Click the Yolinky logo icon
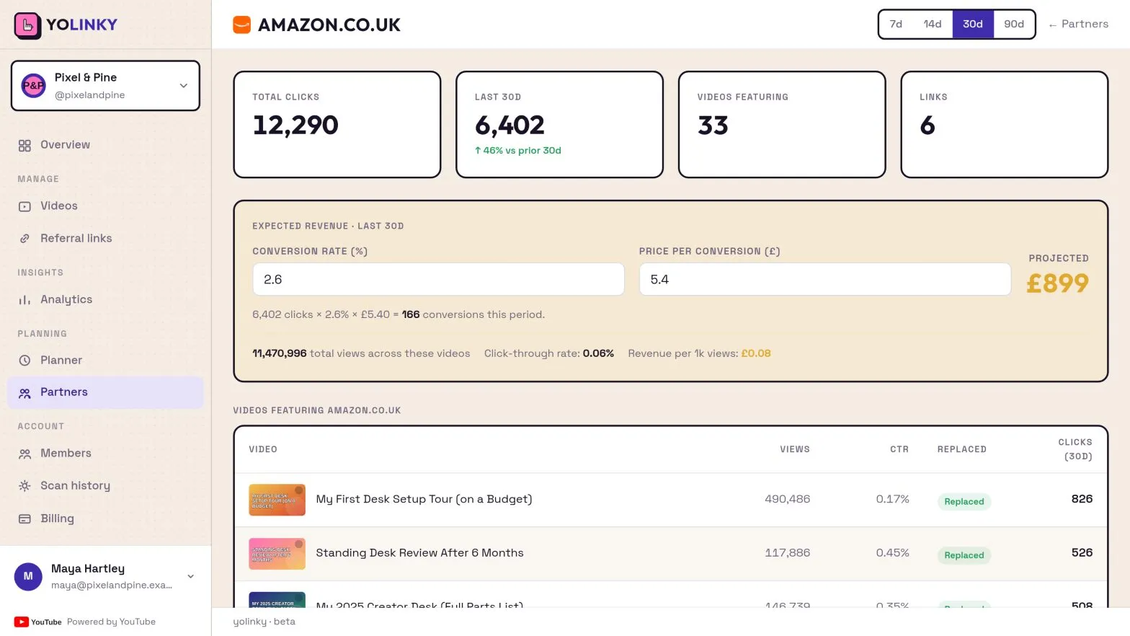Screen dimensions: 1130x636 click(27, 25)
